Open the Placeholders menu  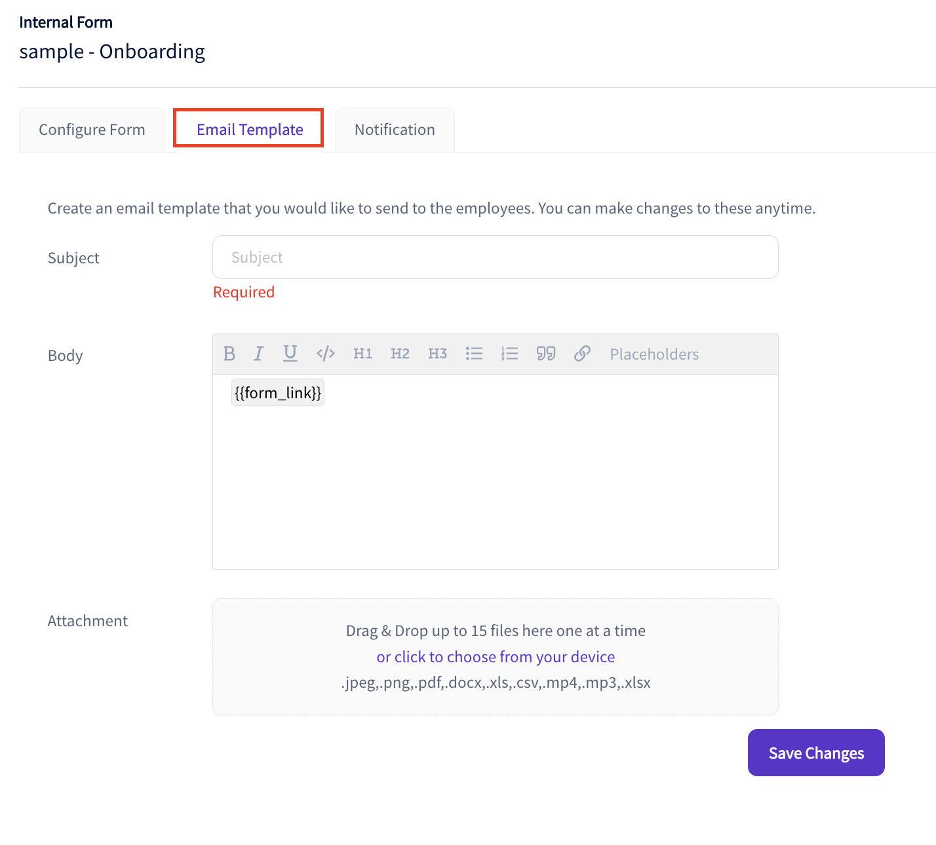click(x=654, y=354)
